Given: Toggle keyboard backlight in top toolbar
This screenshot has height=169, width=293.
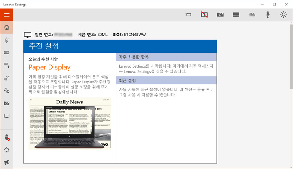Looking at the screenshot, I should tap(188, 15).
